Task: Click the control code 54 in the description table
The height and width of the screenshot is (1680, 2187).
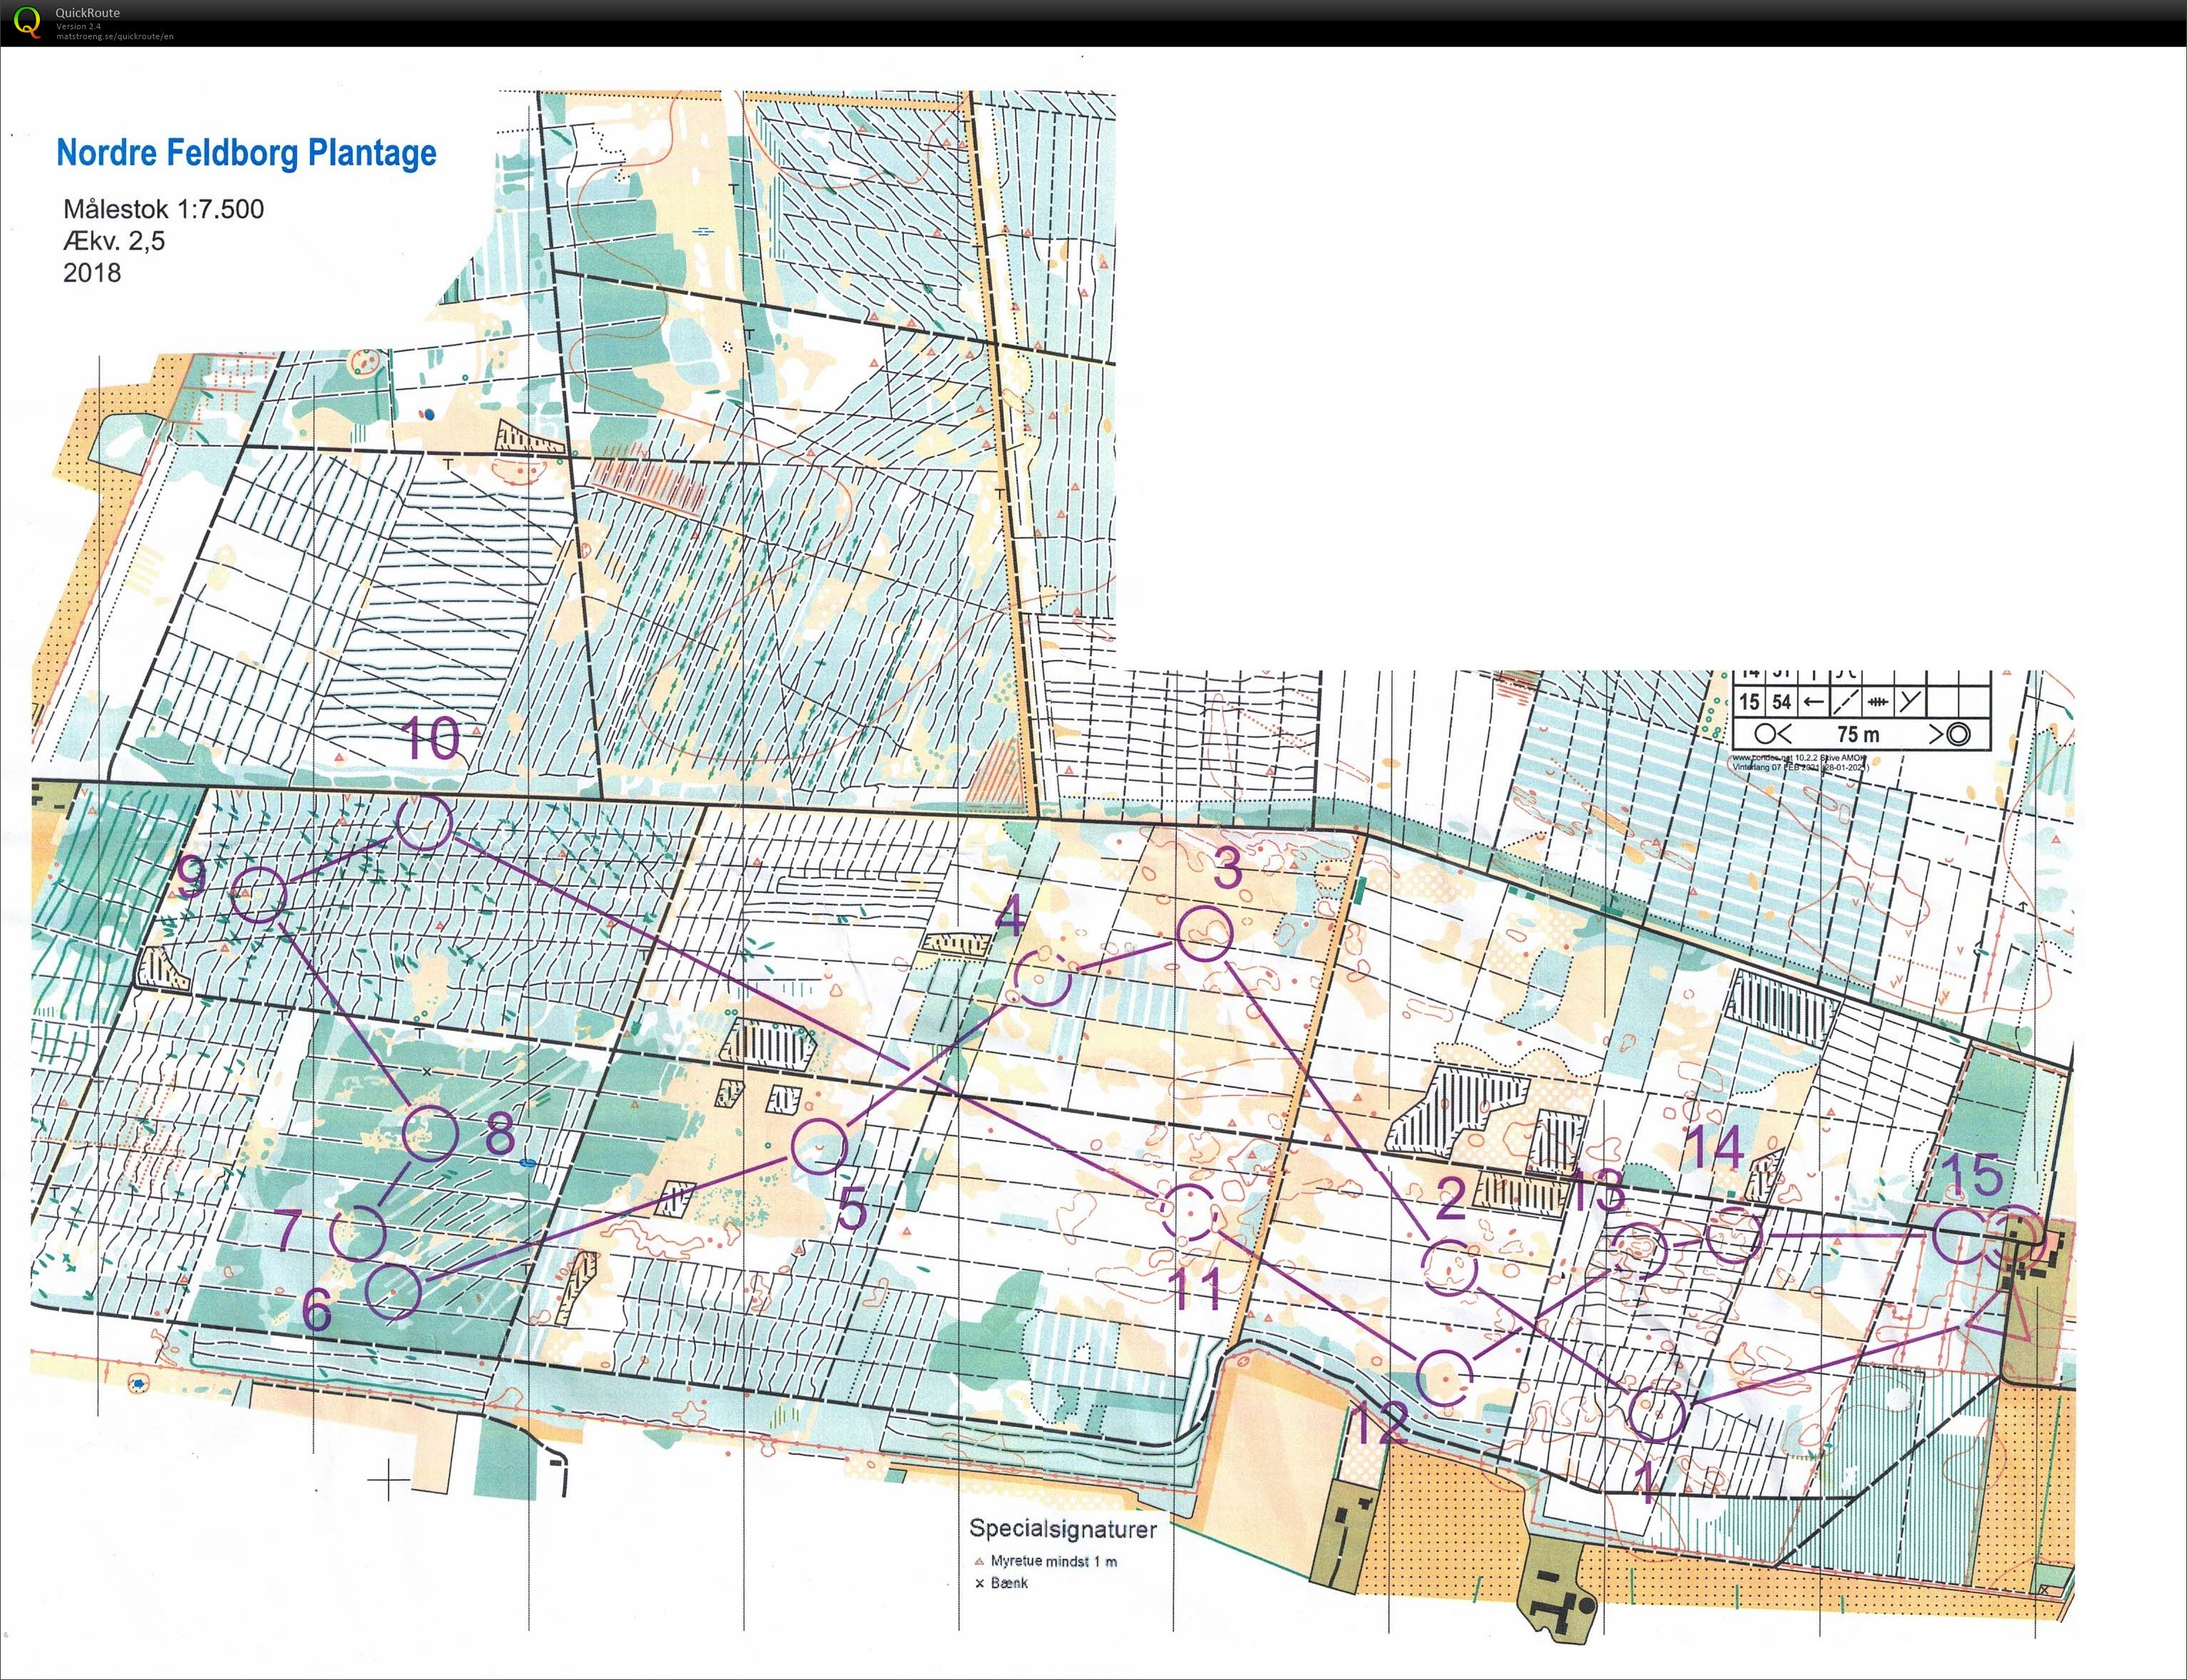Action: tap(1782, 702)
